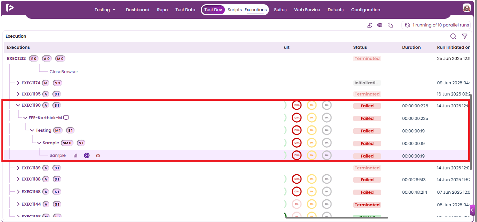Open the Repo menu item
The height and width of the screenshot is (222, 477).
(x=162, y=10)
